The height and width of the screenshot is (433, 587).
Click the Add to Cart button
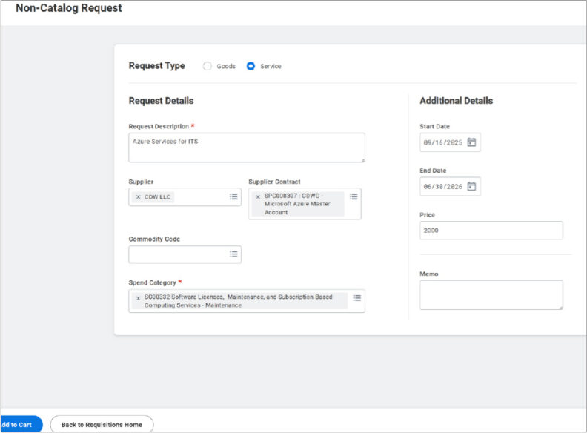coord(21,424)
